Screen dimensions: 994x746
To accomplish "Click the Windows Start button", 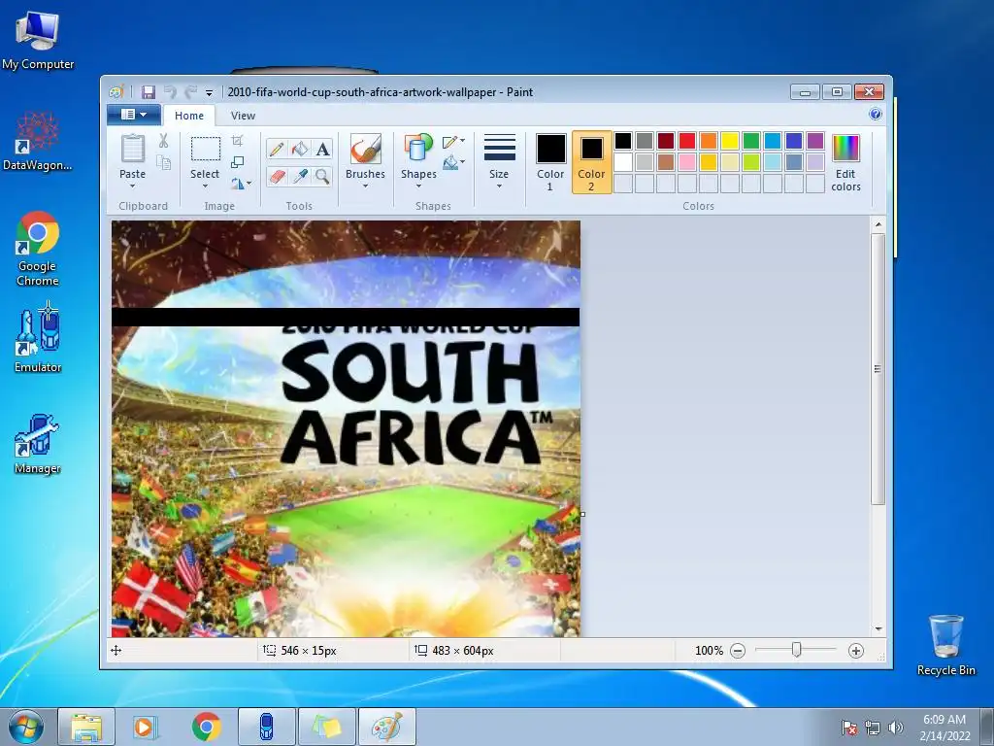I will [x=24, y=727].
